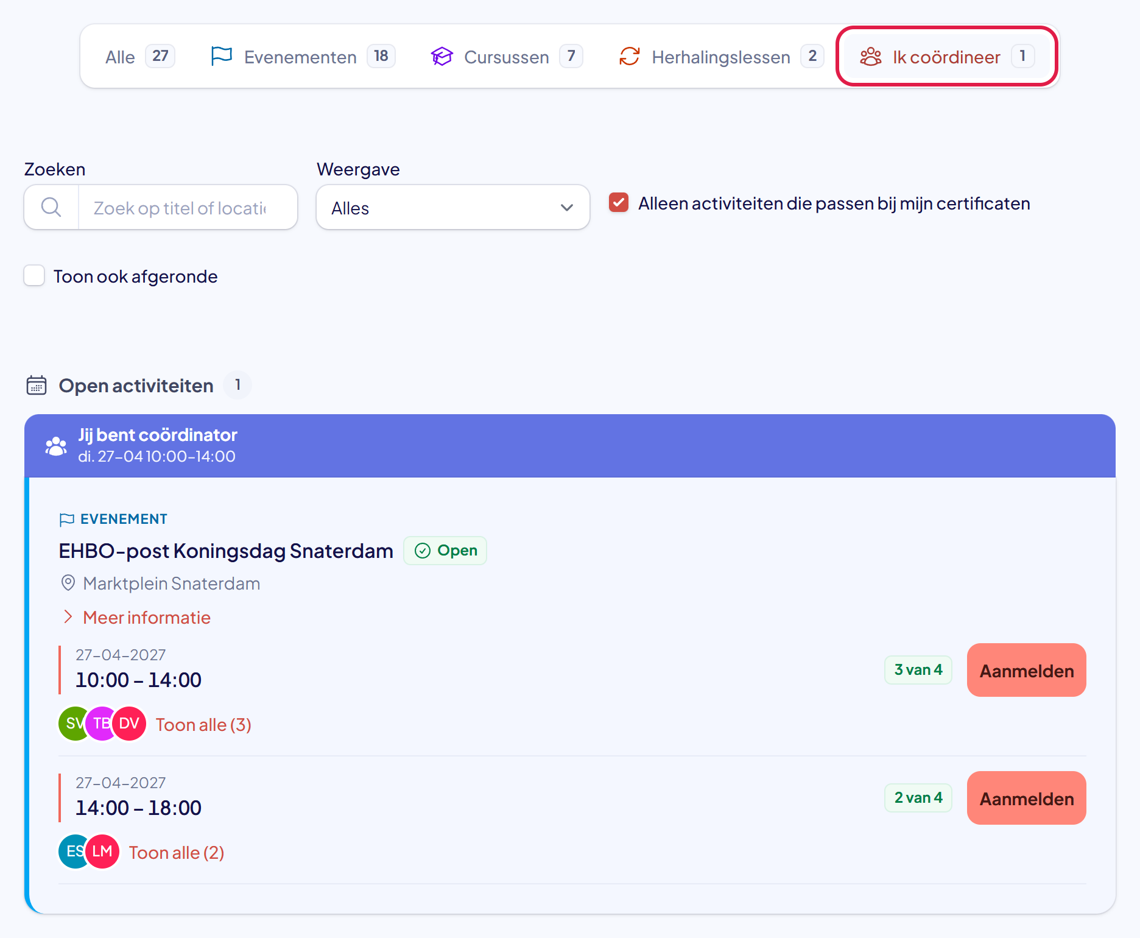1140x938 pixels.
Task: Show all participants via Toon alle (3)
Action: click(203, 724)
